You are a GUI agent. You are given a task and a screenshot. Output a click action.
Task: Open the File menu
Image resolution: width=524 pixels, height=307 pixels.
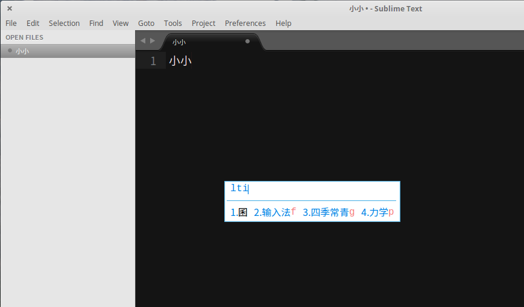click(x=11, y=23)
